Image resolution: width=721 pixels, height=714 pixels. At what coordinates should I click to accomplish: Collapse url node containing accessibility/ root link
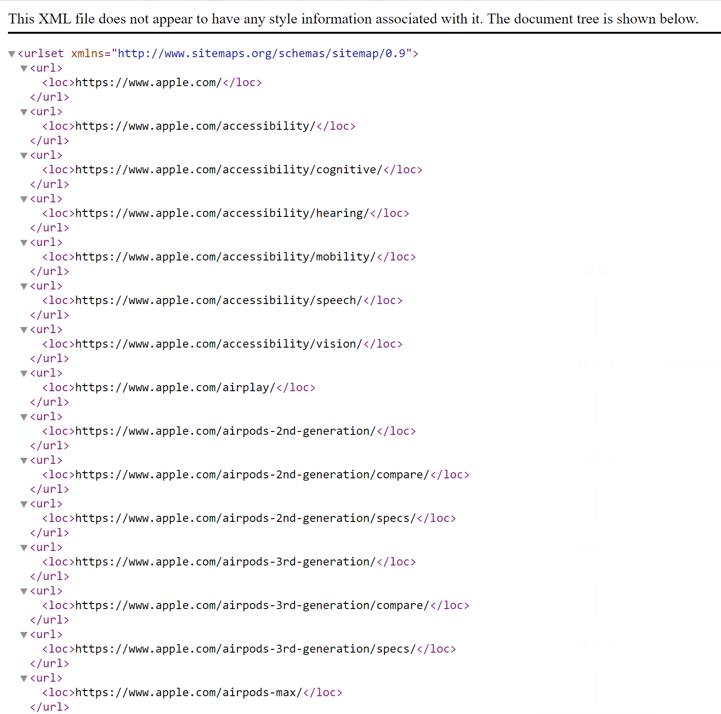pyautogui.click(x=24, y=112)
